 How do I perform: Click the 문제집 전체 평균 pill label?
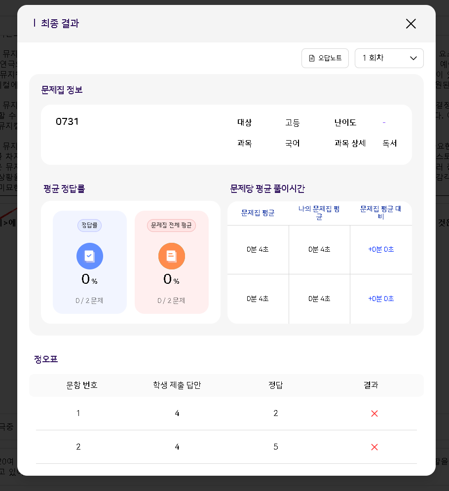[x=172, y=226]
